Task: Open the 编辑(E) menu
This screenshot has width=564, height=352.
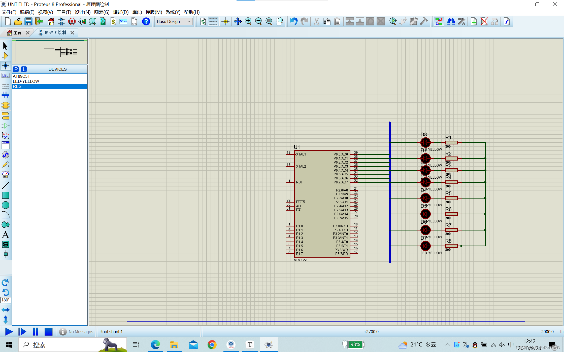Action: (x=27, y=12)
